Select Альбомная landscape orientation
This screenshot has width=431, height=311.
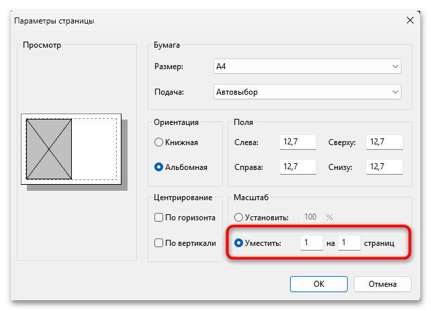click(159, 167)
